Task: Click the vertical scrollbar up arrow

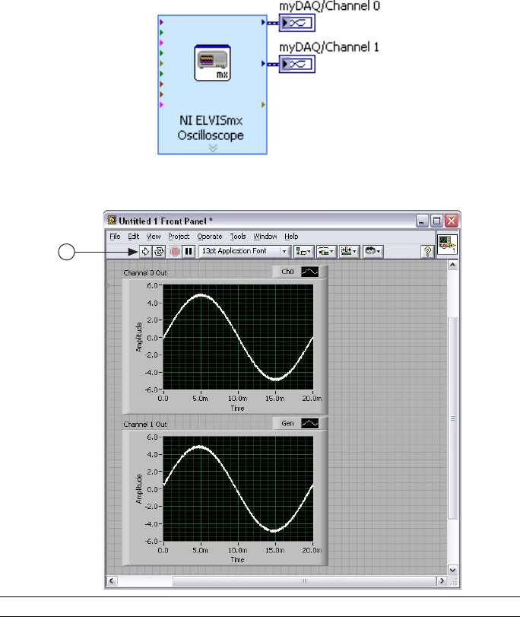Action: point(453,265)
